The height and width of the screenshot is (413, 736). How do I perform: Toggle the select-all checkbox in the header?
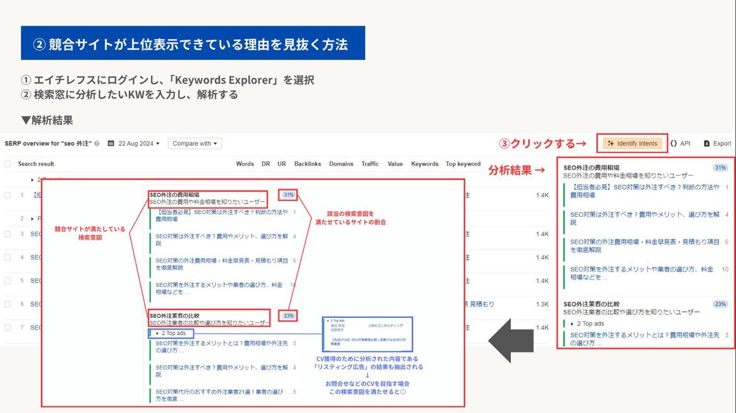pos(7,164)
